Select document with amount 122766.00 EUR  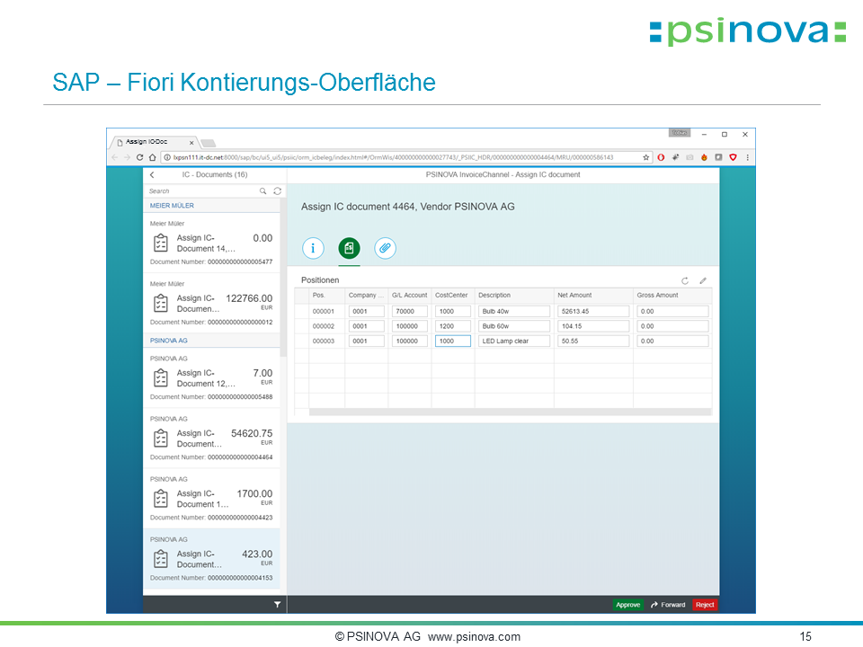212,303
